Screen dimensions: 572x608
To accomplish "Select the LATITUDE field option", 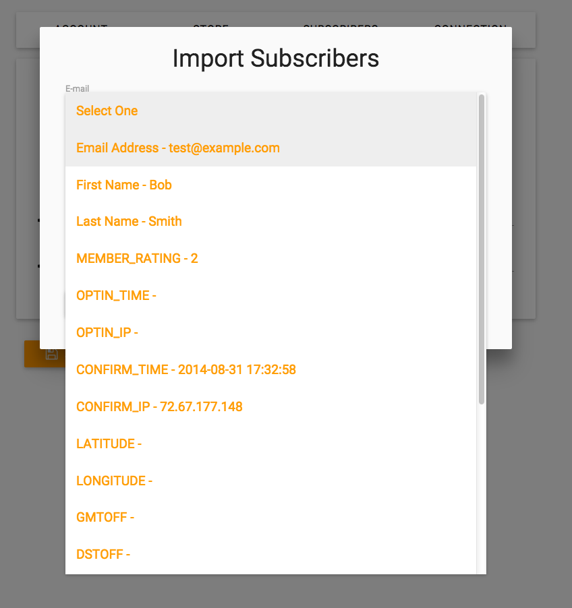I will point(109,444).
